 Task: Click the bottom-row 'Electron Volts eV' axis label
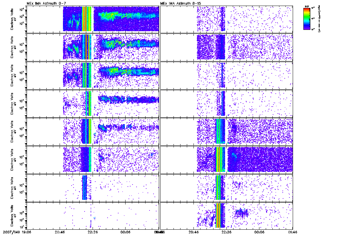click(13, 216)
